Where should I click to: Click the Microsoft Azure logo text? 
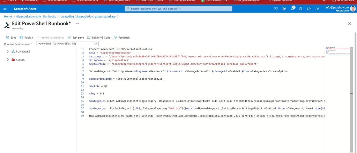point(25,9)
